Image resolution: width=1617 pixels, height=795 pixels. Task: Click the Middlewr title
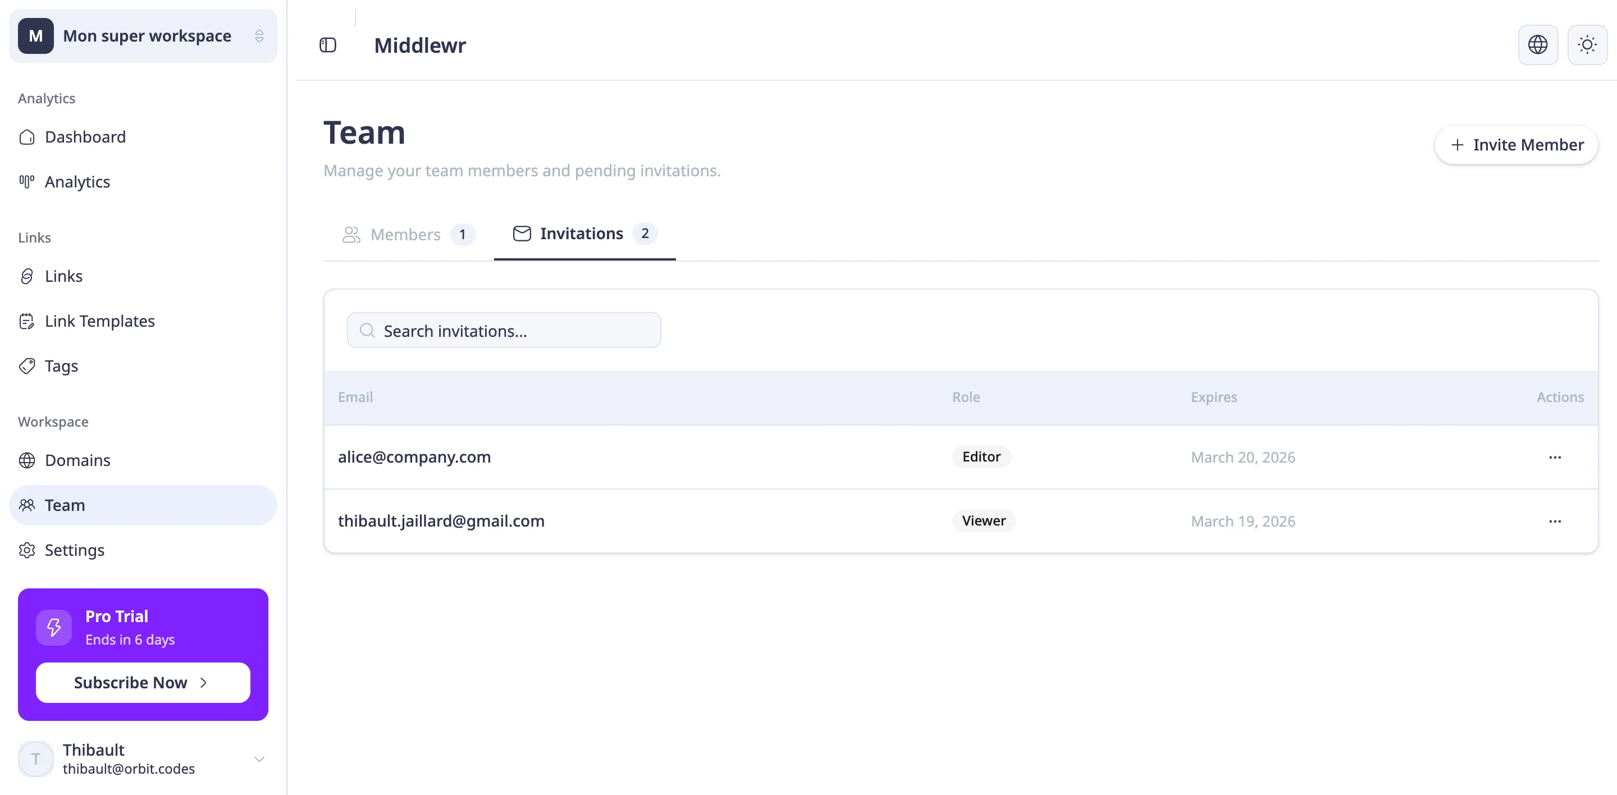[x=420, y=45]
